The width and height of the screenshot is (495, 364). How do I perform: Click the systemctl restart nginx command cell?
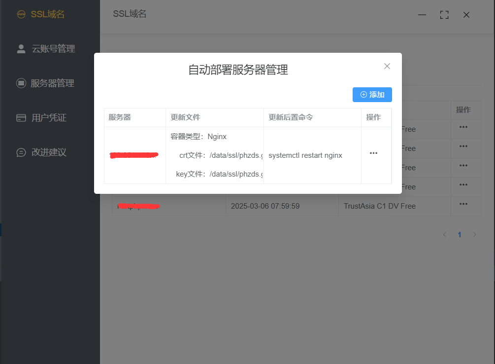click(305, 155)
